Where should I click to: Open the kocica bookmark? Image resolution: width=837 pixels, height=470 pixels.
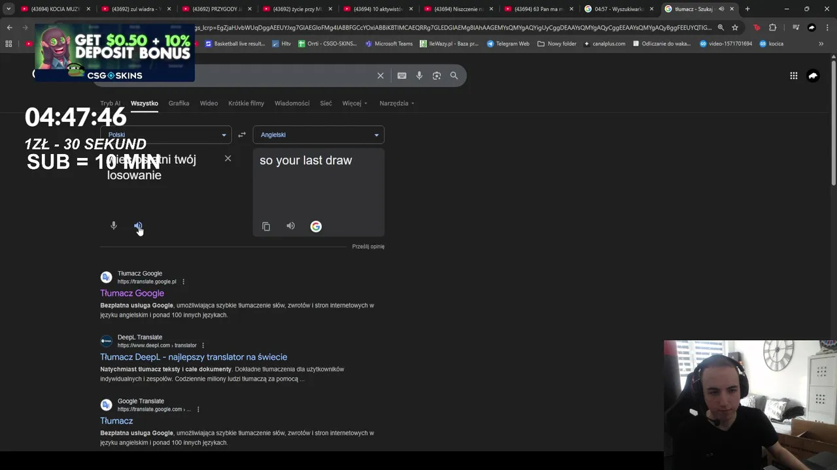point(771,44)
